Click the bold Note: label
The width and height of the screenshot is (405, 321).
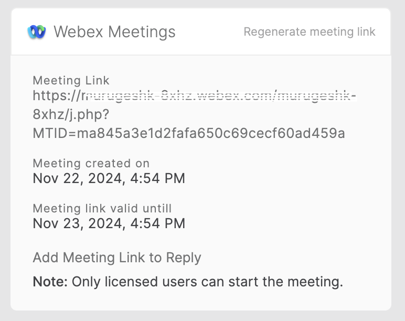[50, 282]
